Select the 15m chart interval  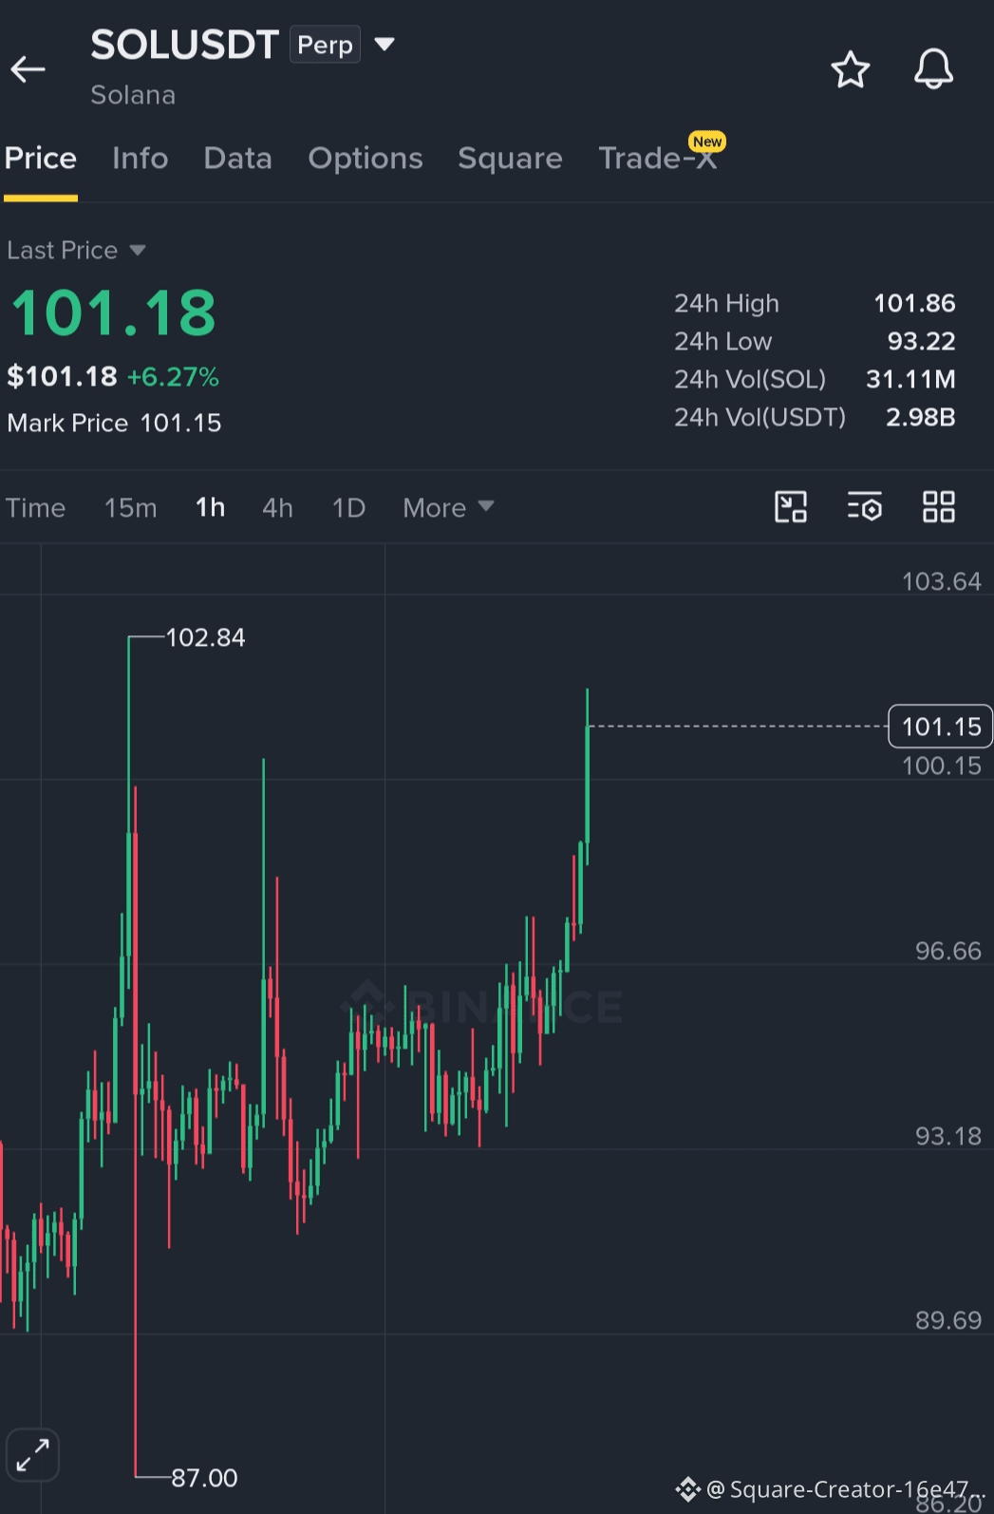tap(131, 508)
